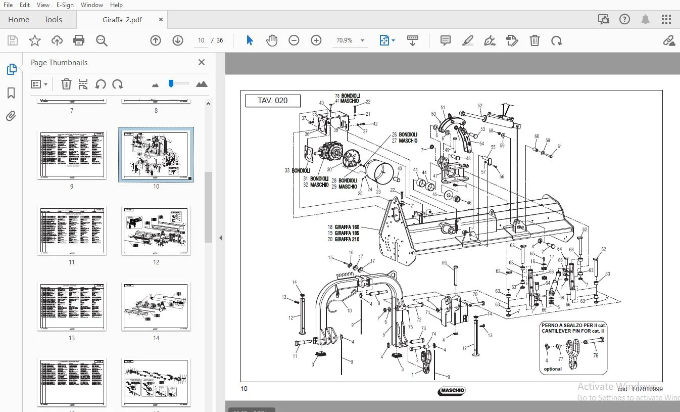Open the apps grid icon
The image size is (680, 412).
click(x=666, y=19)
